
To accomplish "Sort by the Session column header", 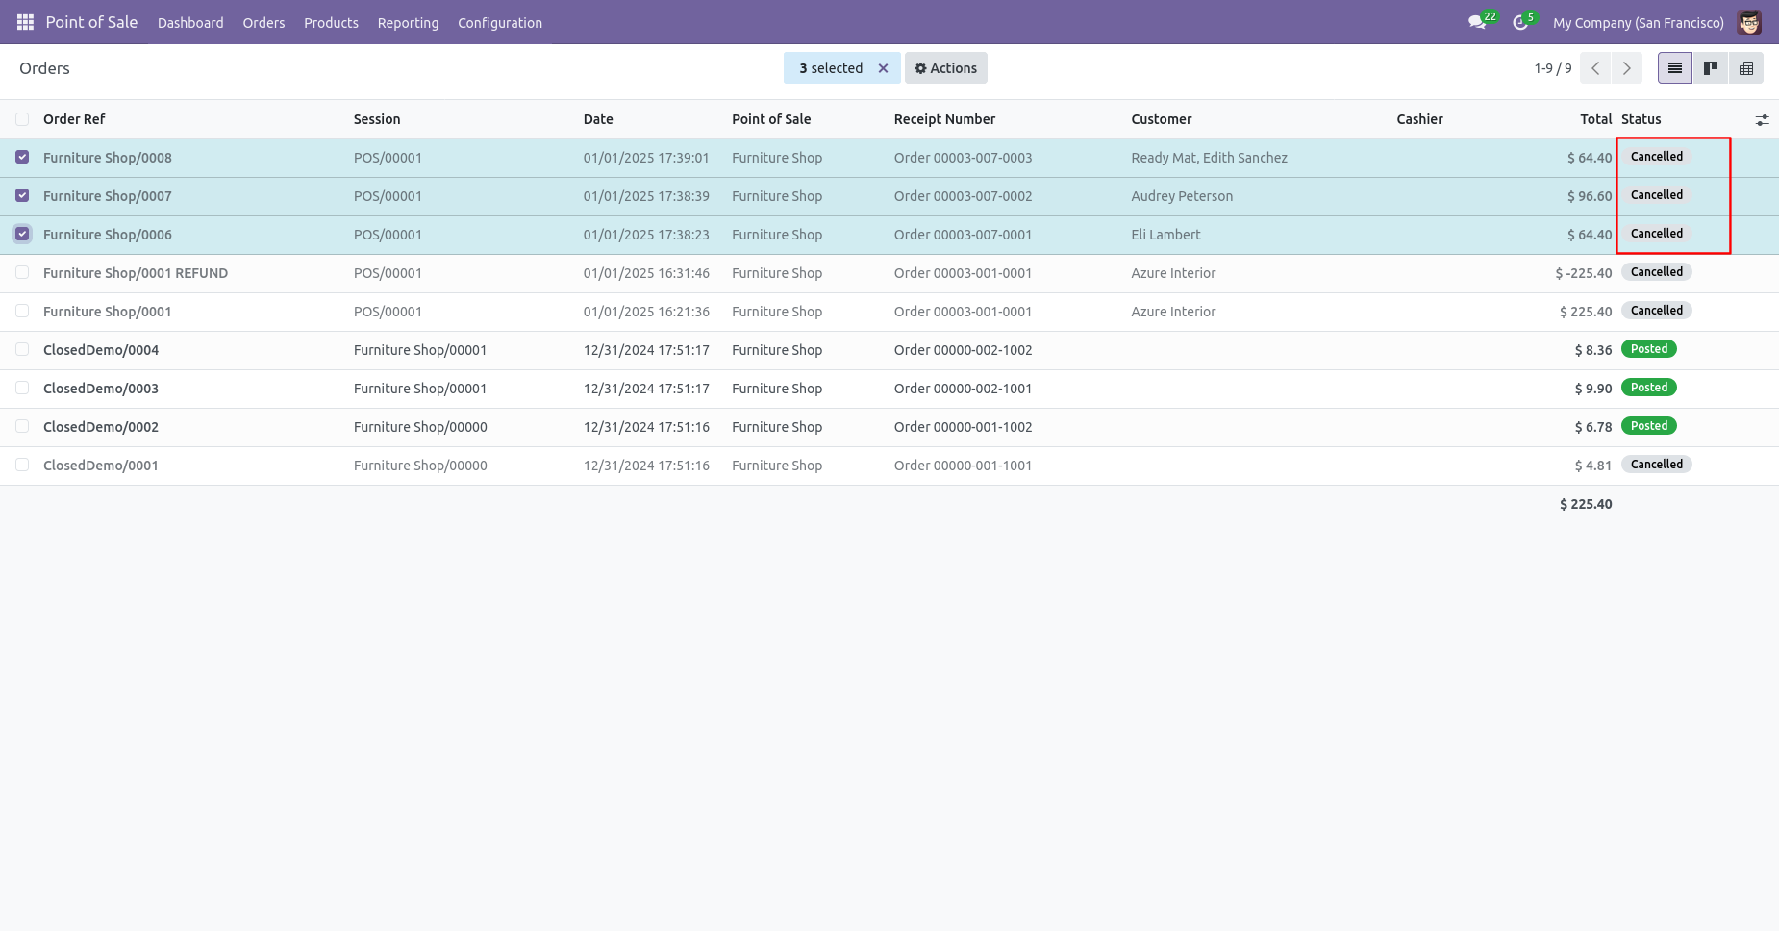I will [x=377, y=119].
